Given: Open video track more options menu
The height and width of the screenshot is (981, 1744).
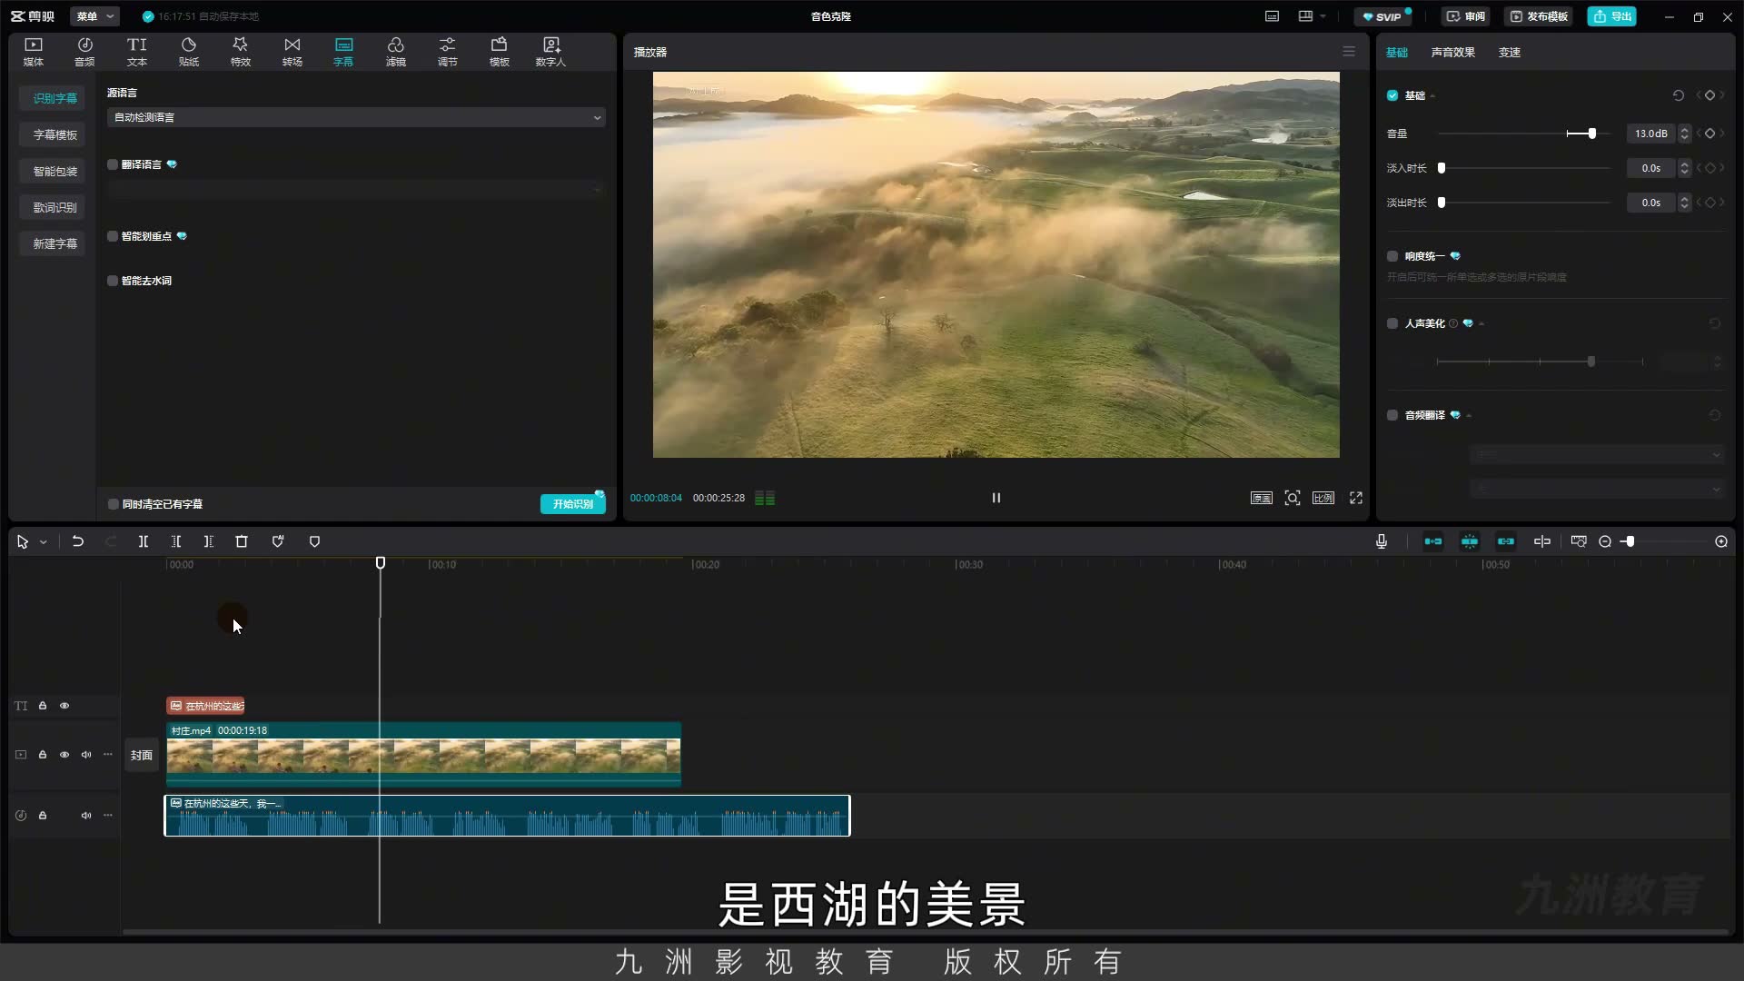Looking at the screenshot, I should [108, 755].
